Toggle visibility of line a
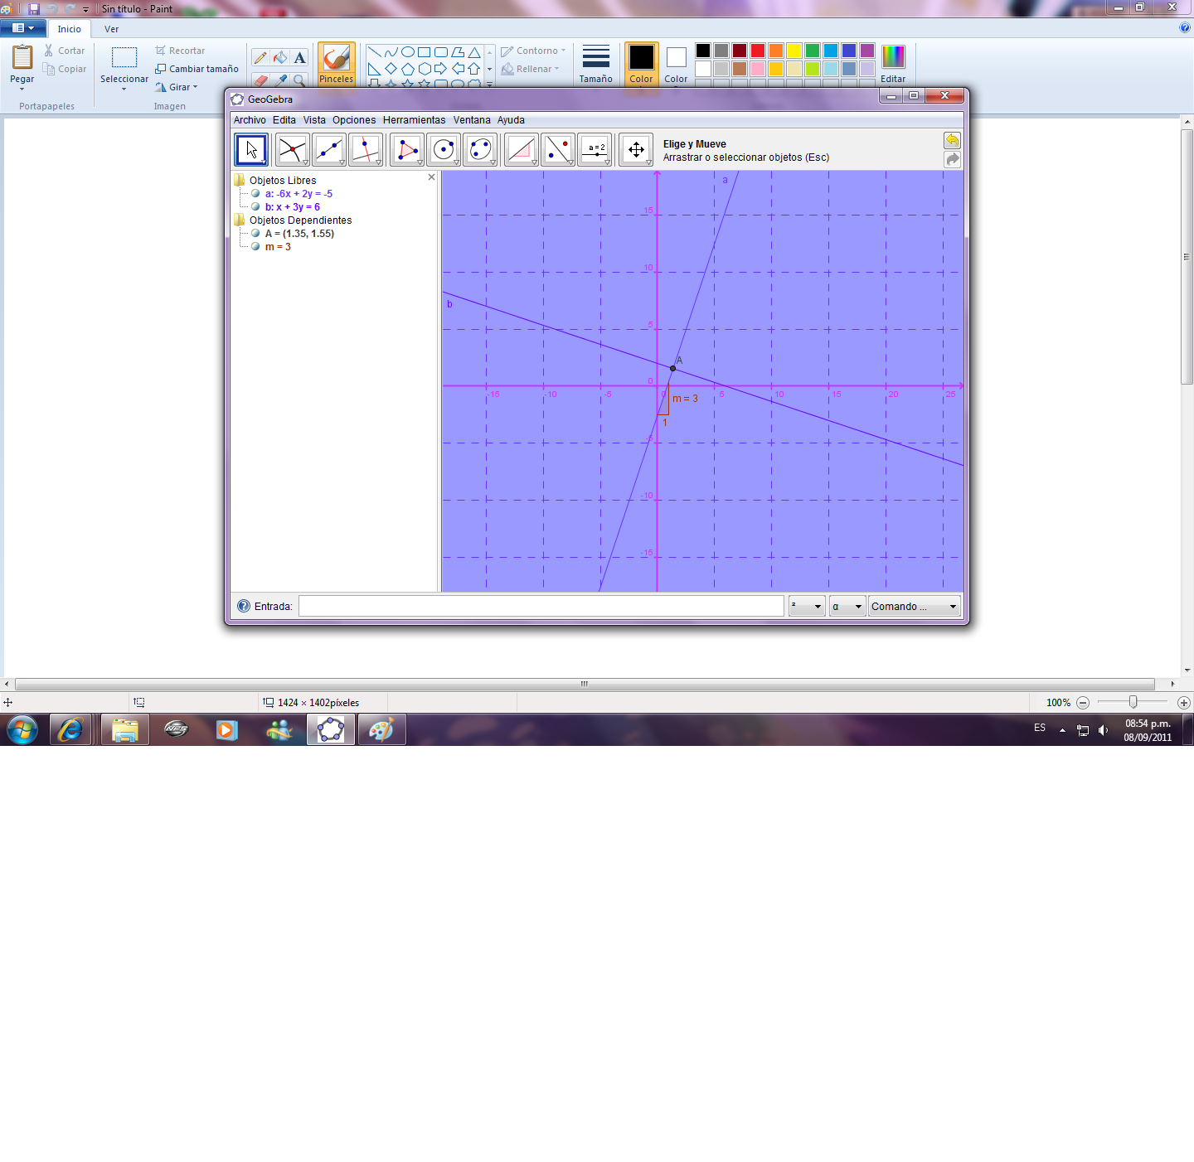 pyautogui.click(x=255, y=193)
